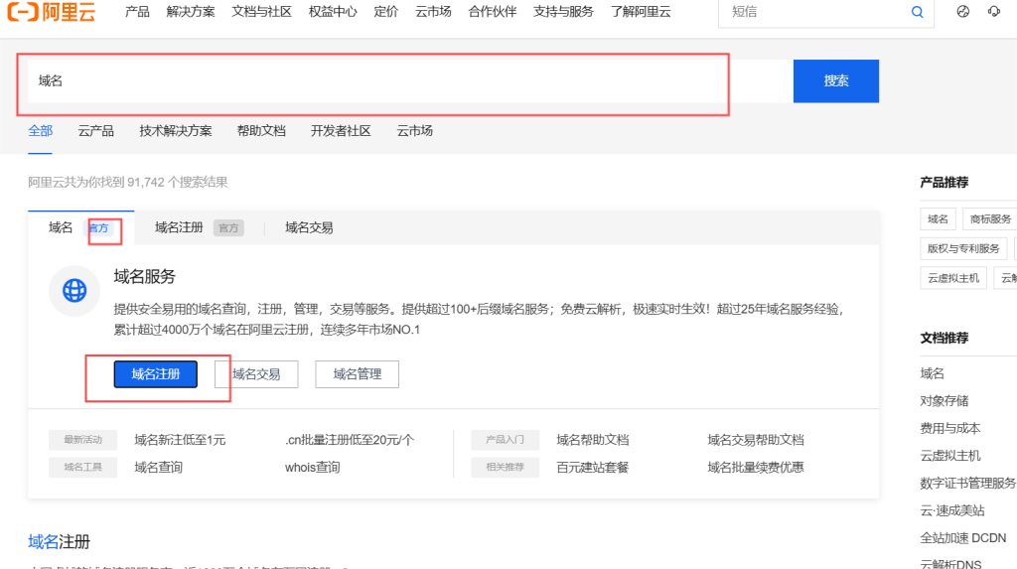Screen dimensions: 1017x569
Task: Switch to the 帮助文档 results tab
Action: 261,131
